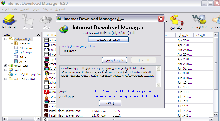Screen dimensions: 220x121
Task: Collapse the All Downloads (كل التحميلات) tree node
Action: tap(6, 39)
